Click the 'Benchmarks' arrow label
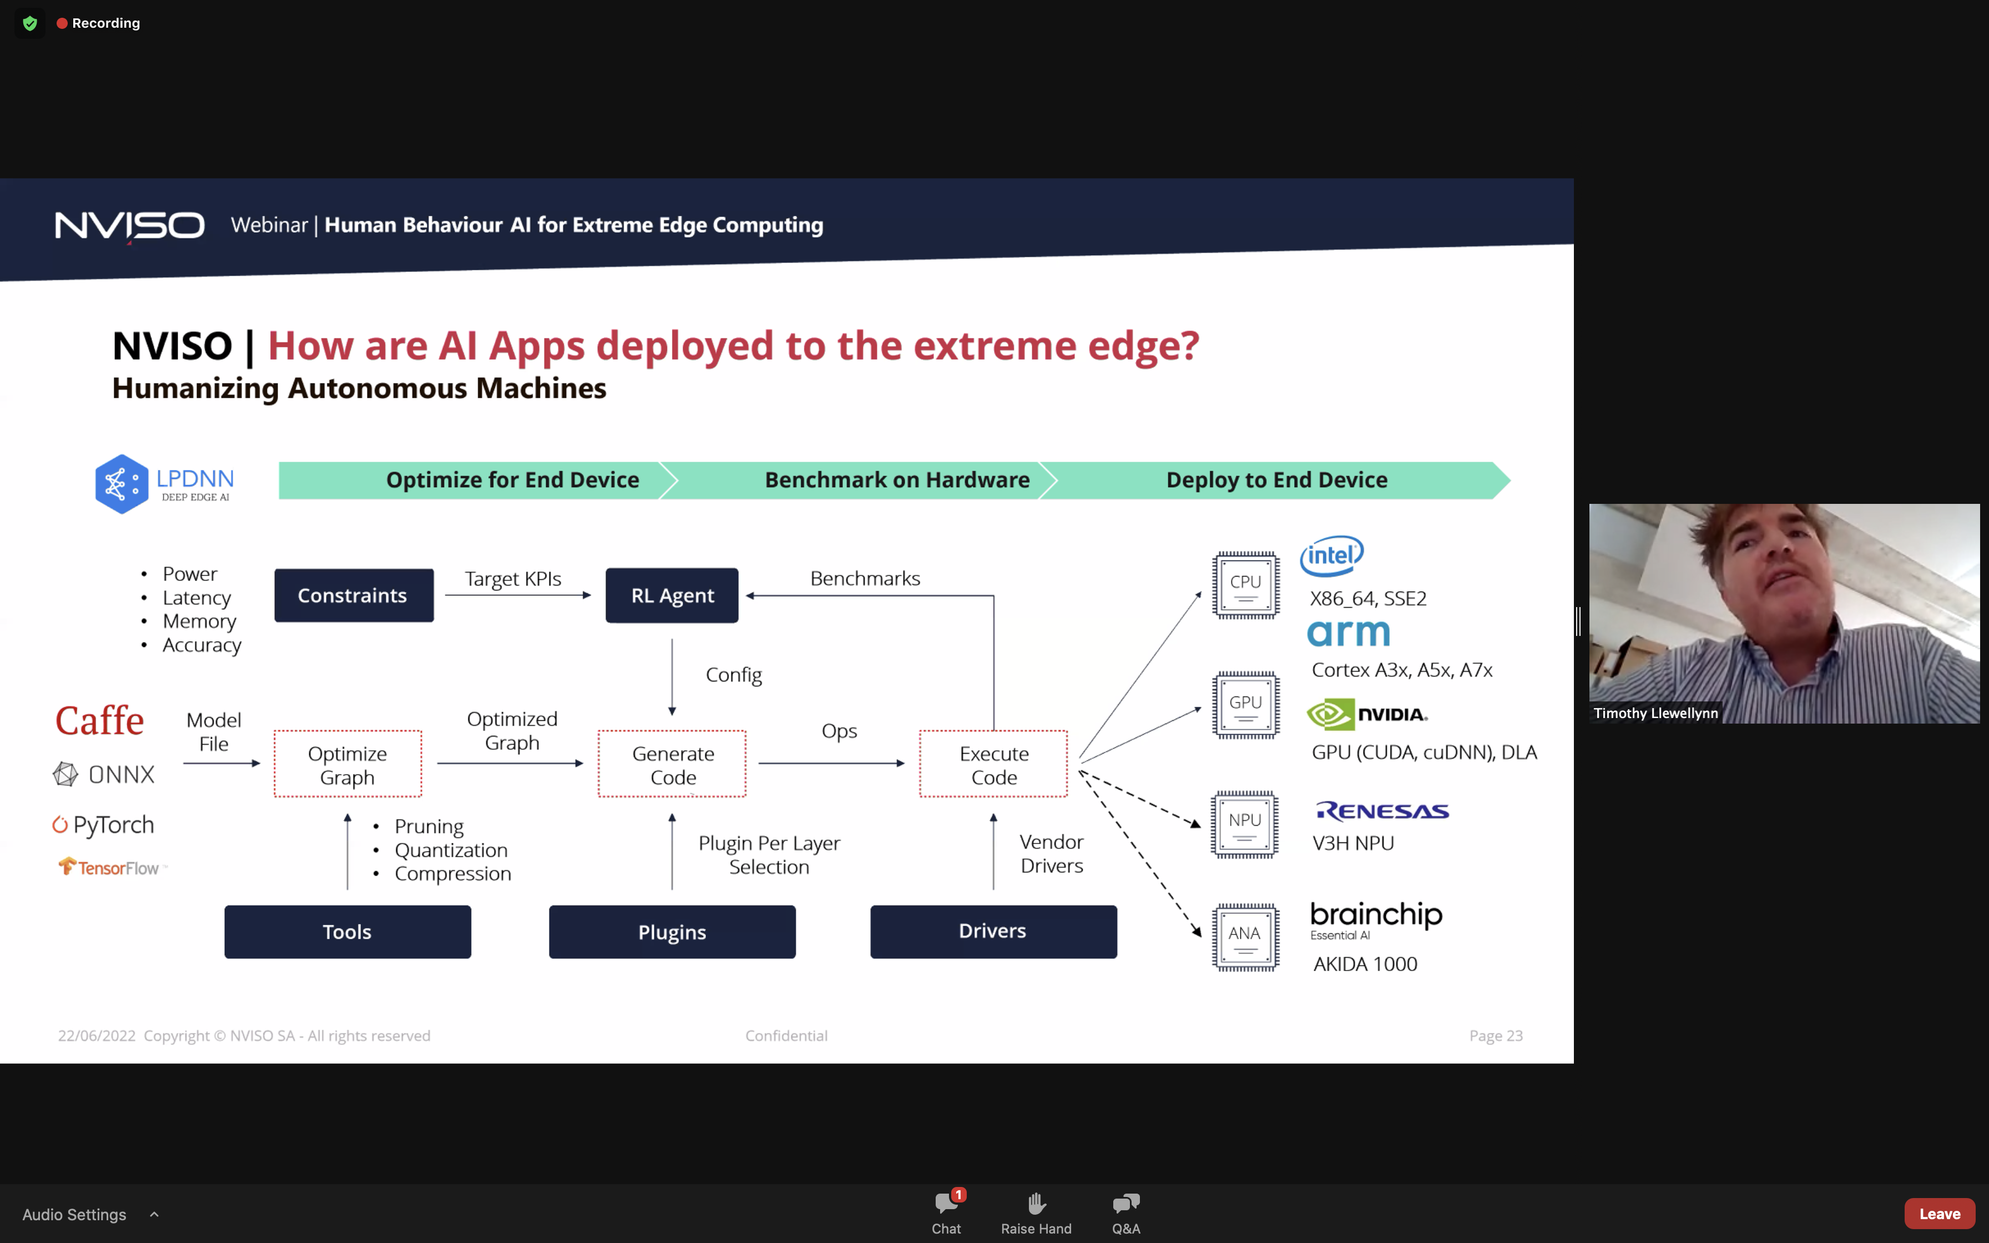 pos(865,578)
